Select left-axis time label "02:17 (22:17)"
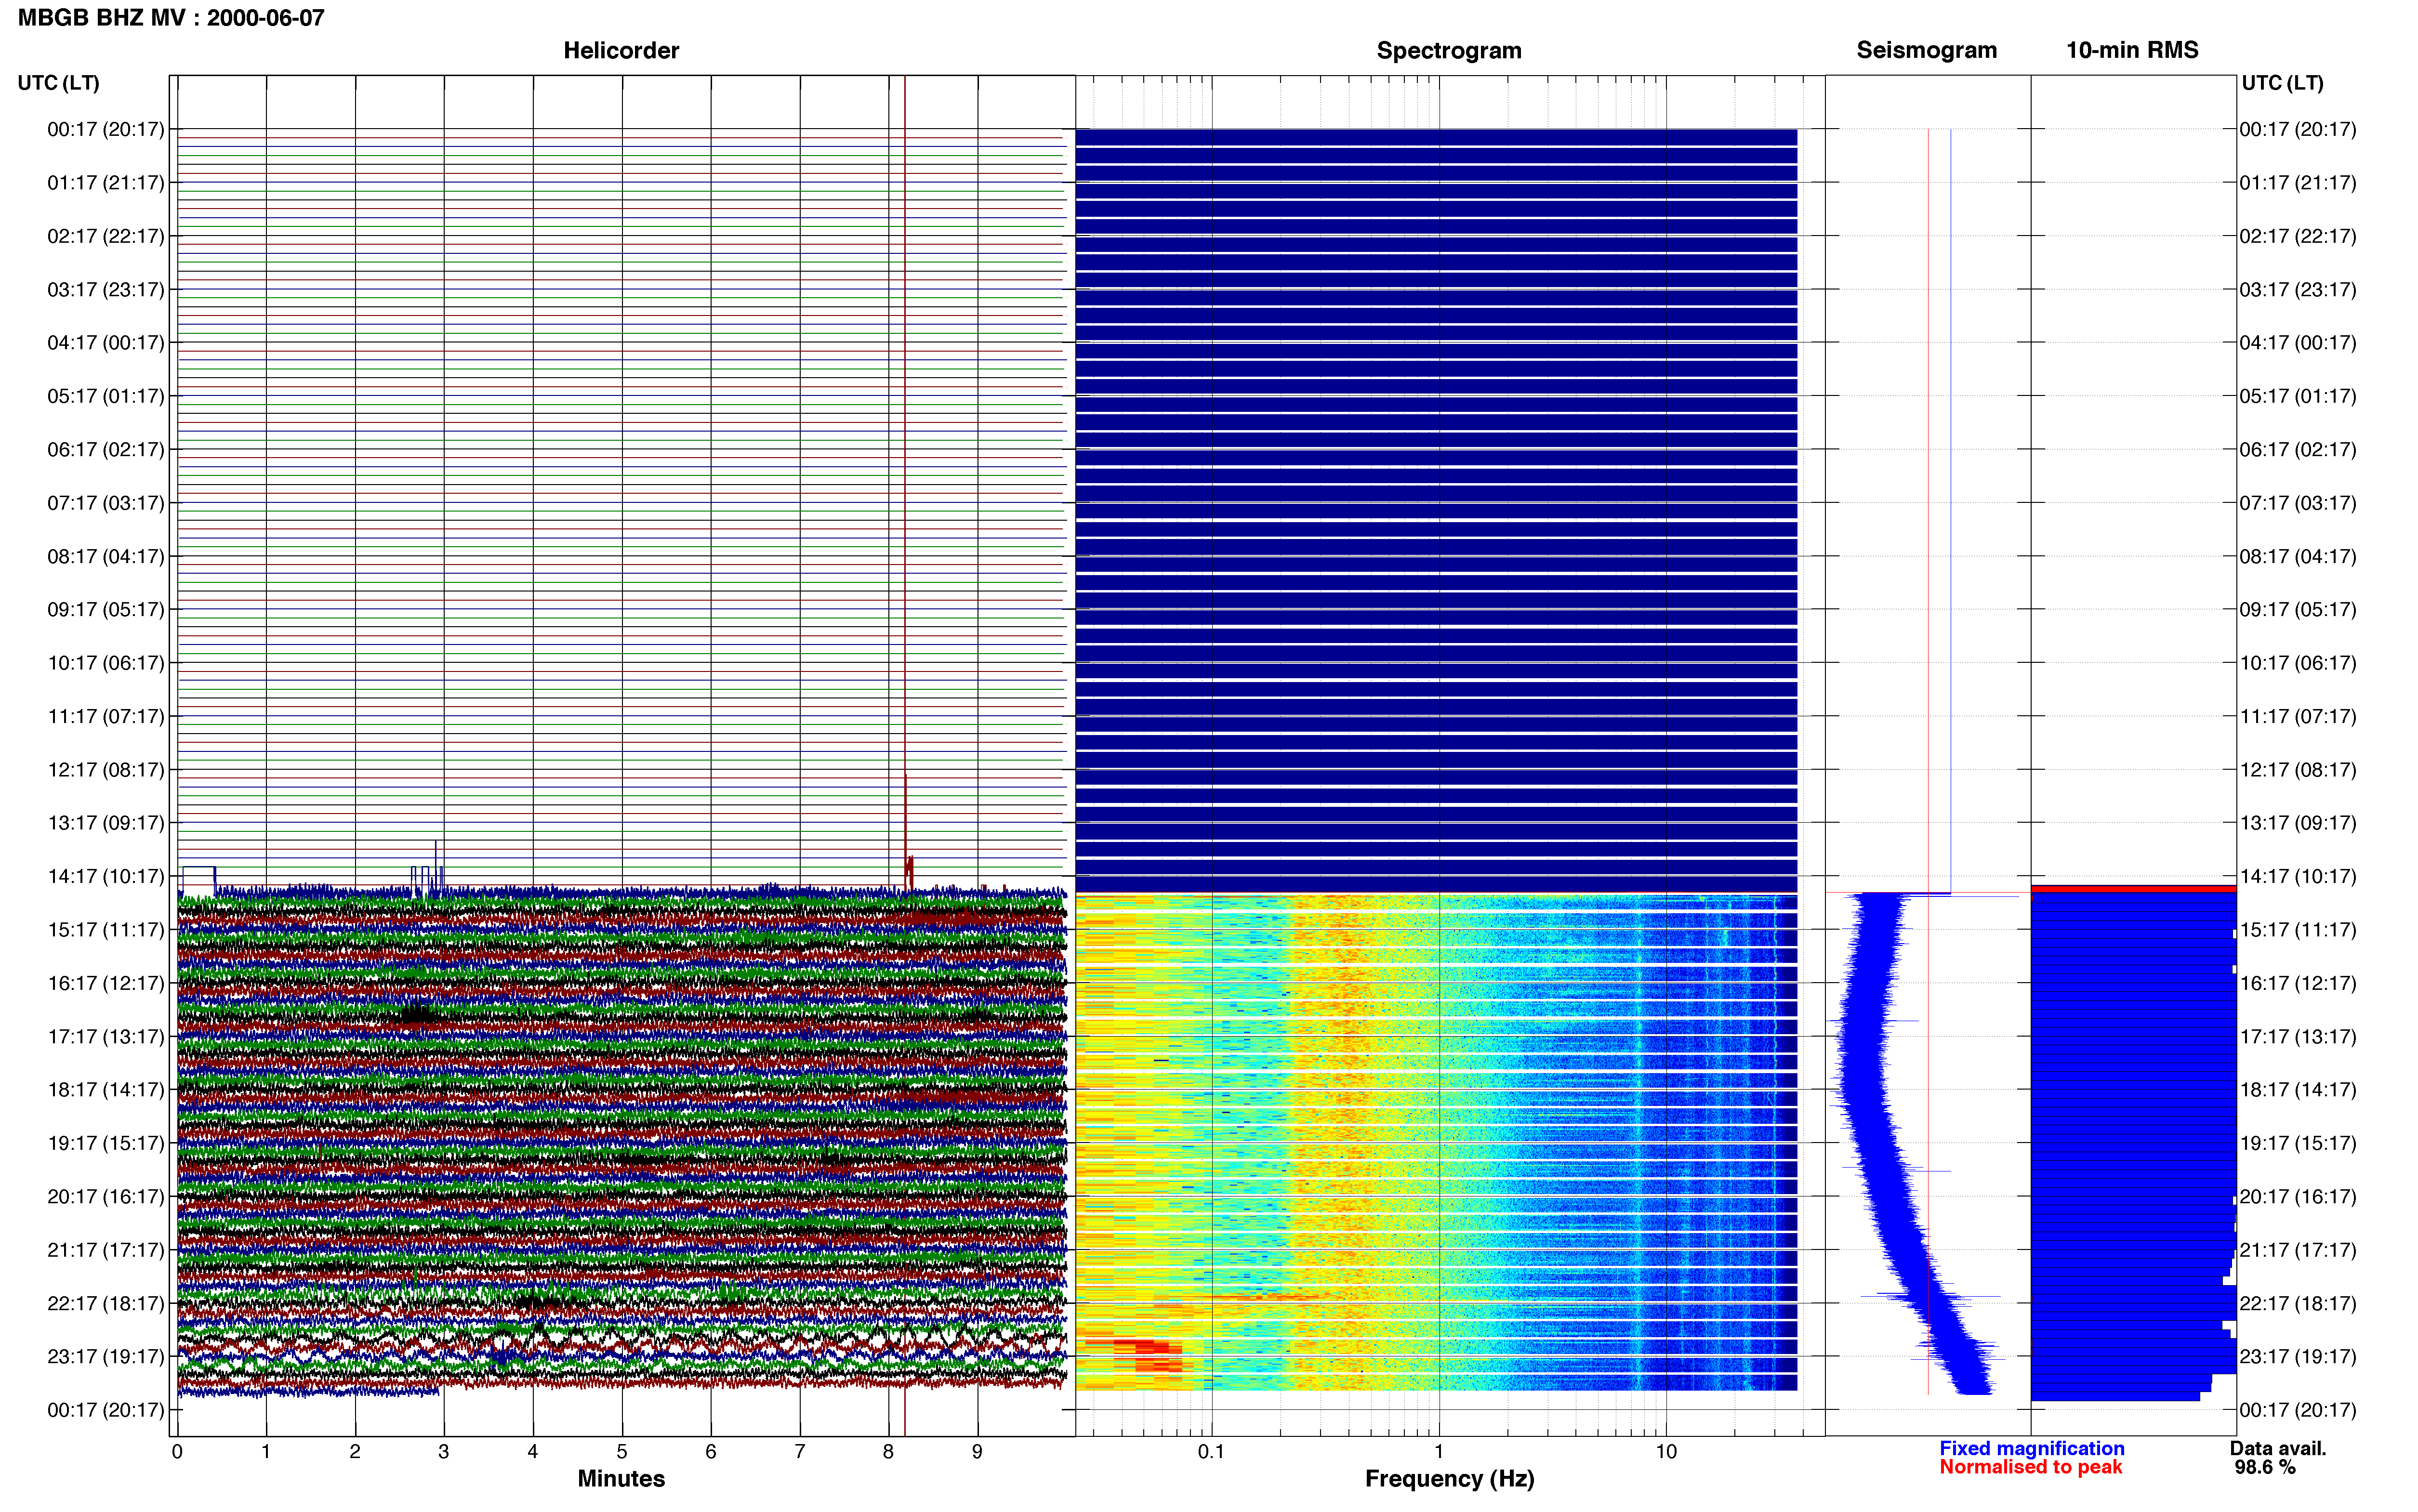Screen dimensions: 2418x1512 (106, 236)
